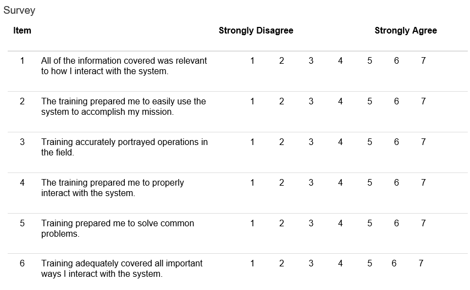Click the 'Item' column header

[x=22, y=31]
